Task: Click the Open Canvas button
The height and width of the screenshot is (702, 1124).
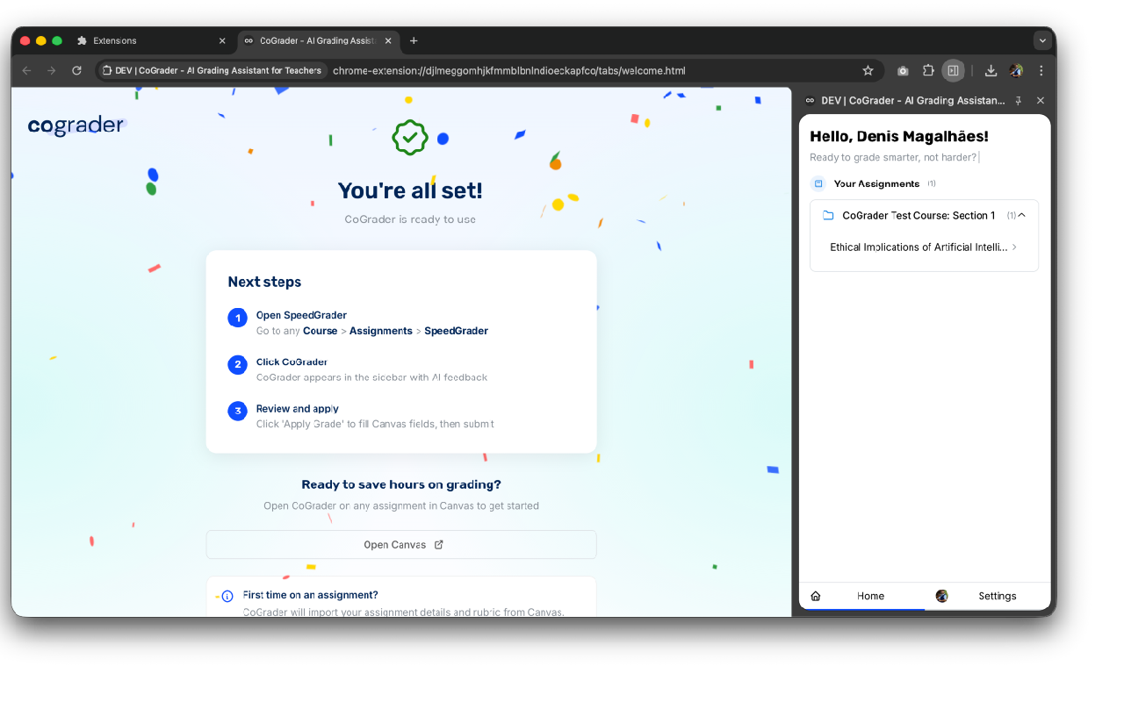Action: (x=401, y=545)
